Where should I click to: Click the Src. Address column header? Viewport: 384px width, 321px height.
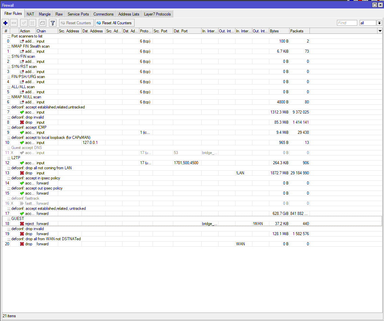[x=70, y=31]
